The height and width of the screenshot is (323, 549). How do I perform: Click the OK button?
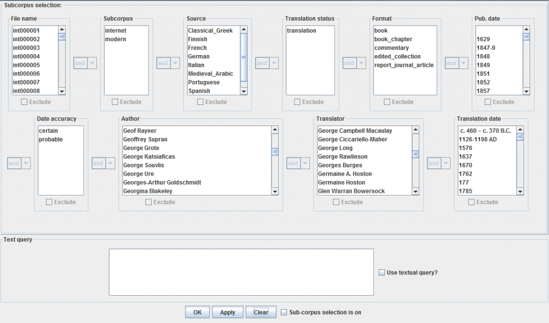[197, 312]
